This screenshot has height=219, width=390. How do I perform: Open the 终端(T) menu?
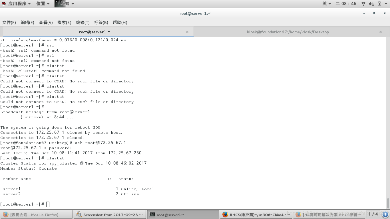(x=83, y=23)
